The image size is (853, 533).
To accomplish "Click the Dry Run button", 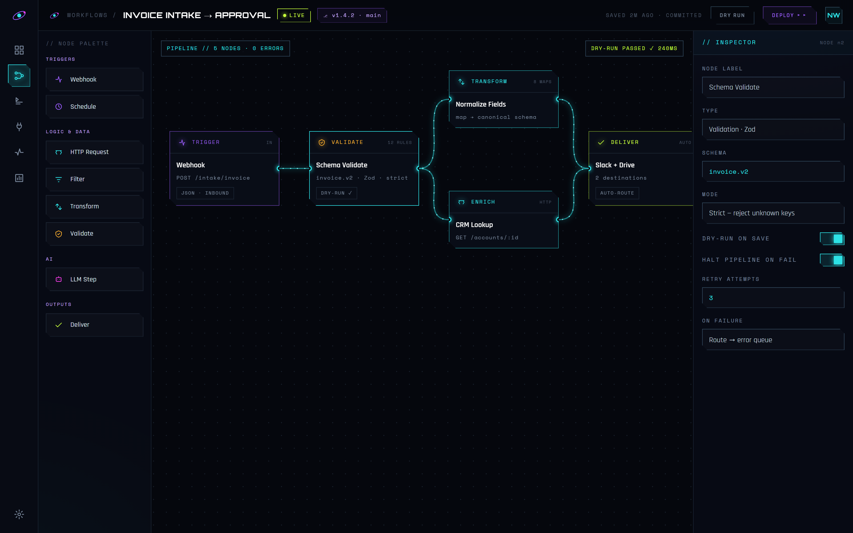I will 732,15.
